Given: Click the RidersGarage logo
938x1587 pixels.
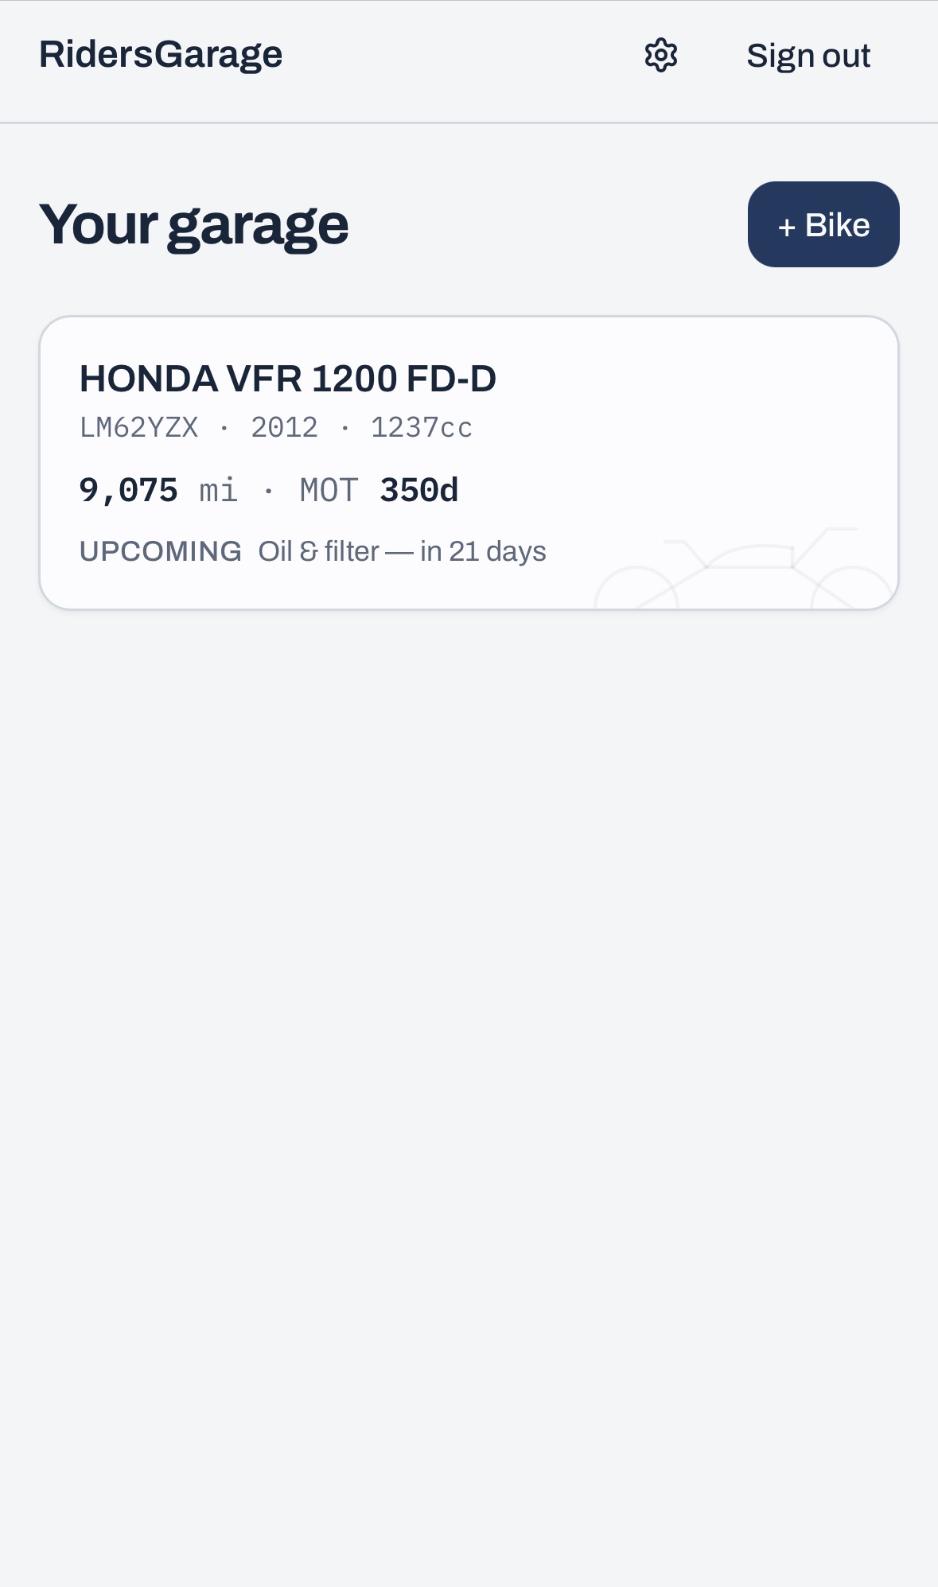Looking at the screenshot, I should 161,55.
